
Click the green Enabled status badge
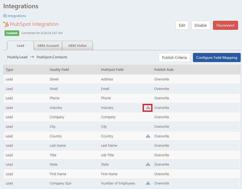coord(12,33)
